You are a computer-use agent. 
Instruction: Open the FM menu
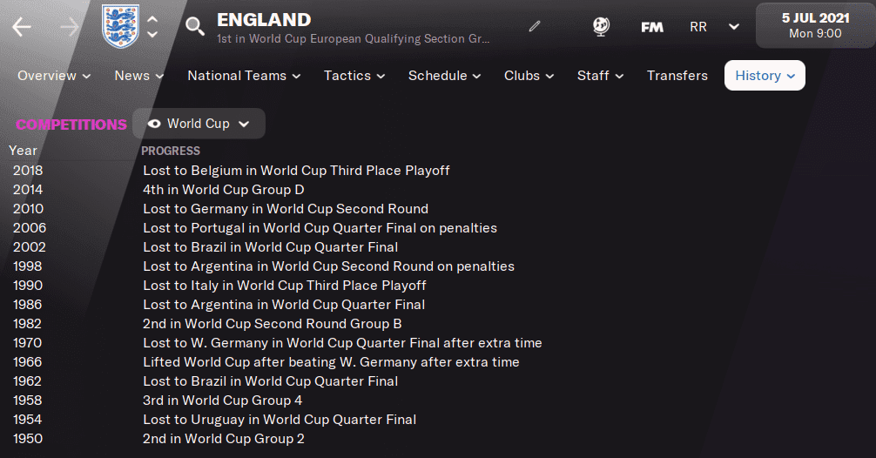point(652,27)
